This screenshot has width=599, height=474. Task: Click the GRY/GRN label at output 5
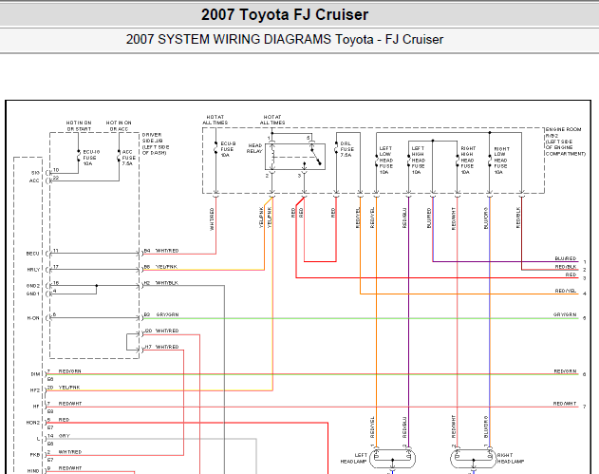565,314
